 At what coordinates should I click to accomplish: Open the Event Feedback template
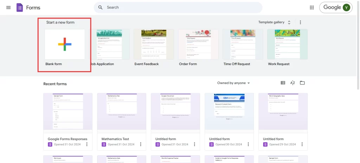tap(154, 44)
